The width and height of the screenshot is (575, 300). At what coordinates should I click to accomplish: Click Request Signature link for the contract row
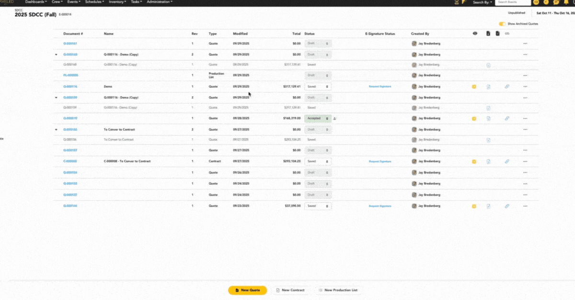click(x=379, y=161)
